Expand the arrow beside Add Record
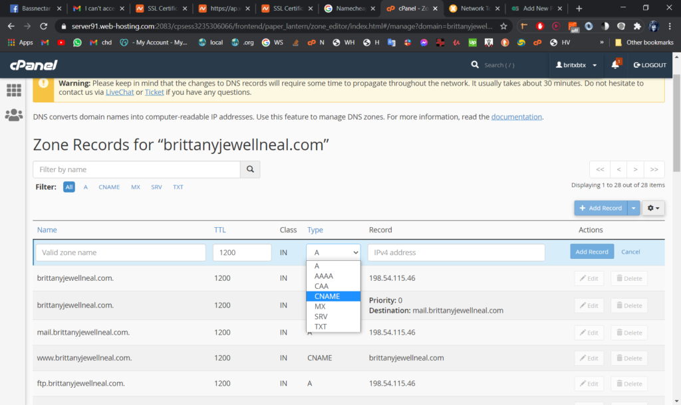Screen dimensions: 681x405 pos(634,208)
